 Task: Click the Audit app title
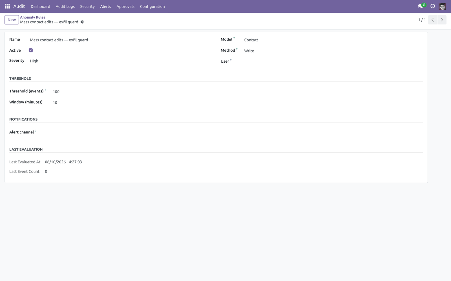coord(19,6)
